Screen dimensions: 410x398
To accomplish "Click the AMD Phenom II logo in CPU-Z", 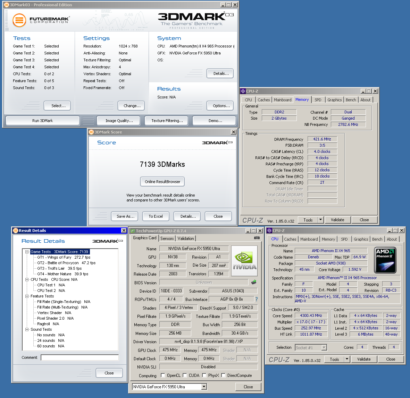I will [x=385, y=260].
